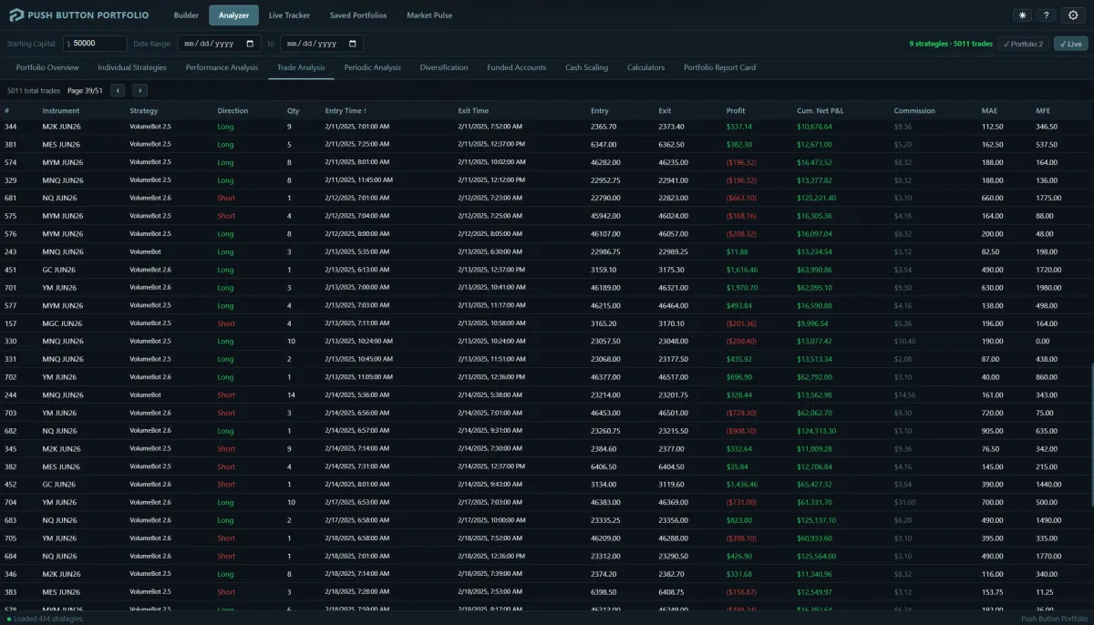Go to Saved Portfolios page
Image resolution: width=1094 pixels, height=625 pixels.
point(358,15)
